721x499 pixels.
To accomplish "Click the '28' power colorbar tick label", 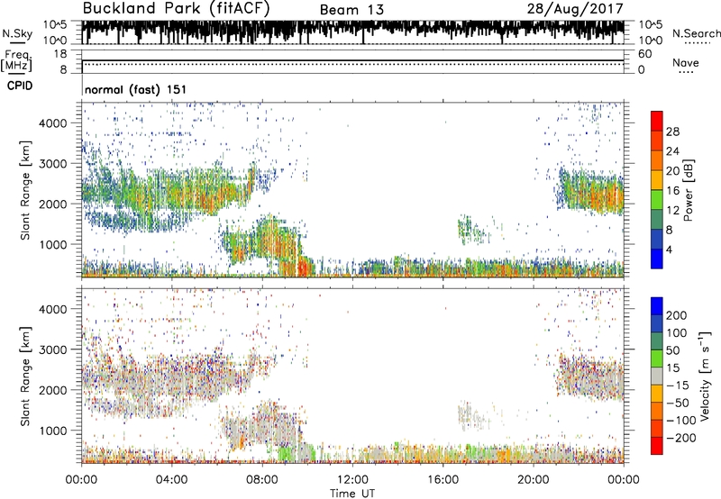I will point(672,132).
